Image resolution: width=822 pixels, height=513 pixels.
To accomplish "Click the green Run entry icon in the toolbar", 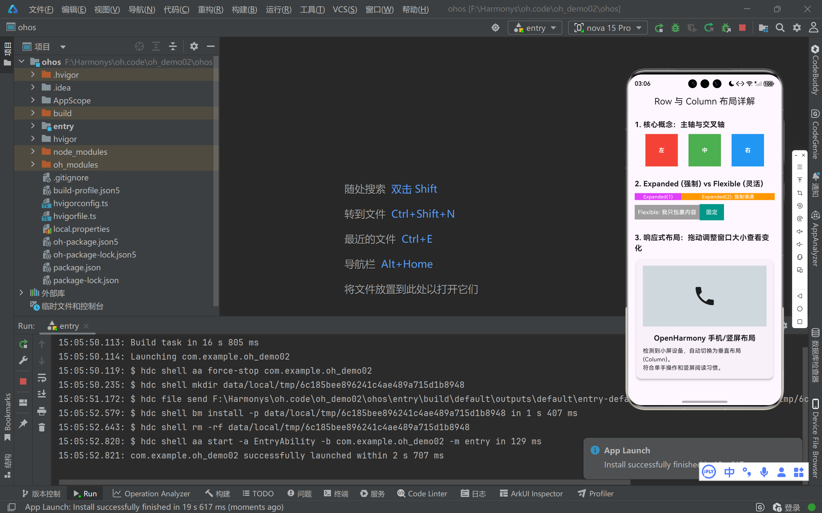I will [659, 28].
